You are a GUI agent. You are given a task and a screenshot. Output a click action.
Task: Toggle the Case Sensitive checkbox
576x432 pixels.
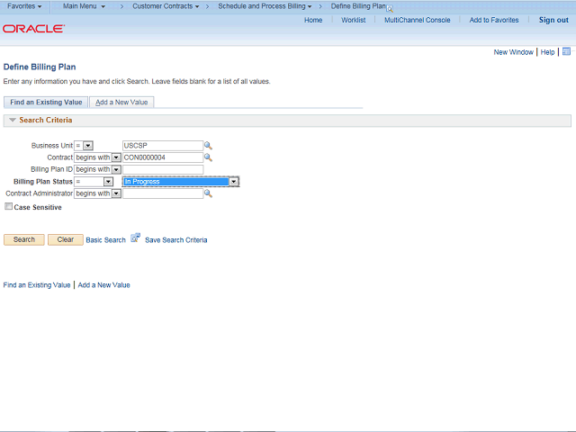point(8,206)
